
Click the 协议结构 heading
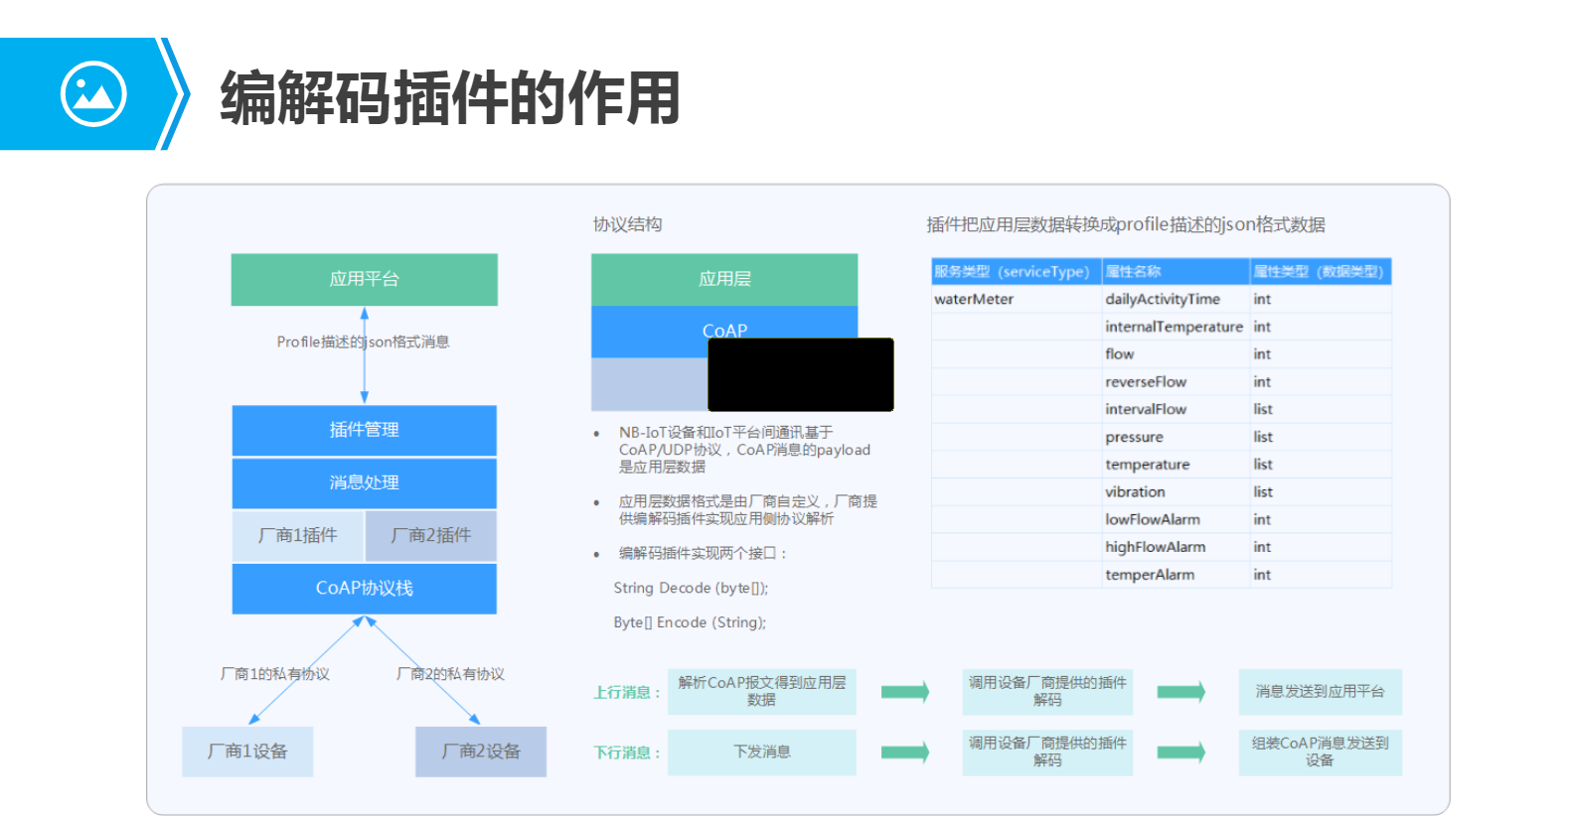[x=627, y=224]
